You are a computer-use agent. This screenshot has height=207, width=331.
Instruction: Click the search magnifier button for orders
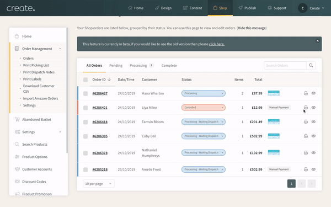coord(311,66)
